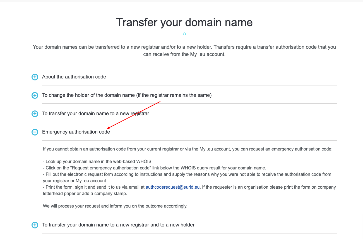This screenshot has width=363, height=244.
Task: Open the About the authorisation code section title
Action: click(x=74, y=77)
